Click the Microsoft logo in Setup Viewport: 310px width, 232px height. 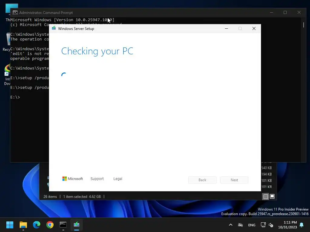tap(73, 179)
